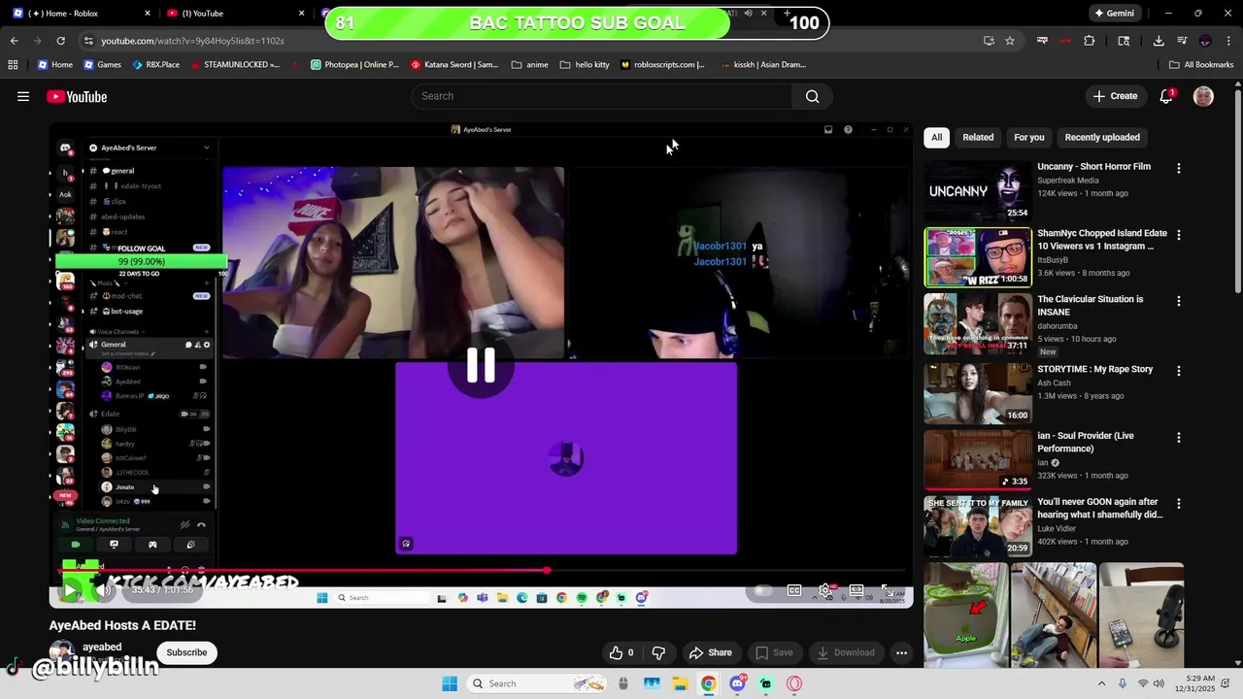Image resolution: width=1243 pixels, height=699 pixels.
Task: Open the account avatar menu
Action: pyautogui.click(x=1203, y=96)
